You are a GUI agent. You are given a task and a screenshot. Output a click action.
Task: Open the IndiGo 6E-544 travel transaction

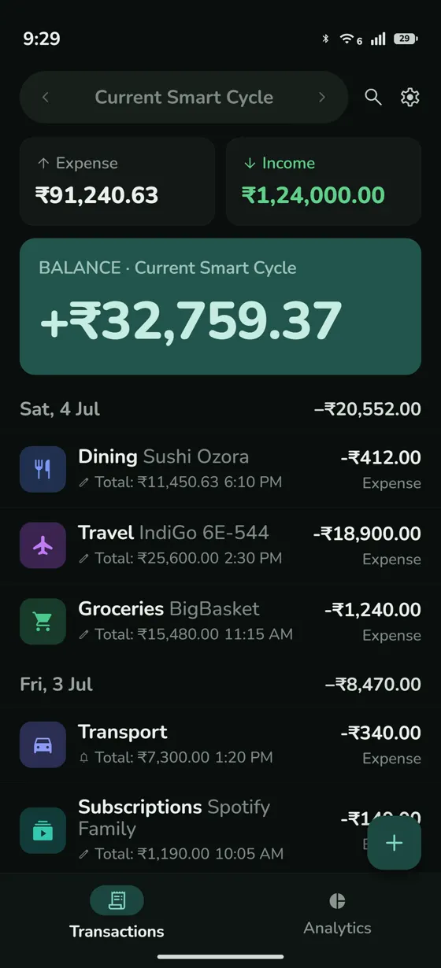pyautogui.click(x=220, y=545)
